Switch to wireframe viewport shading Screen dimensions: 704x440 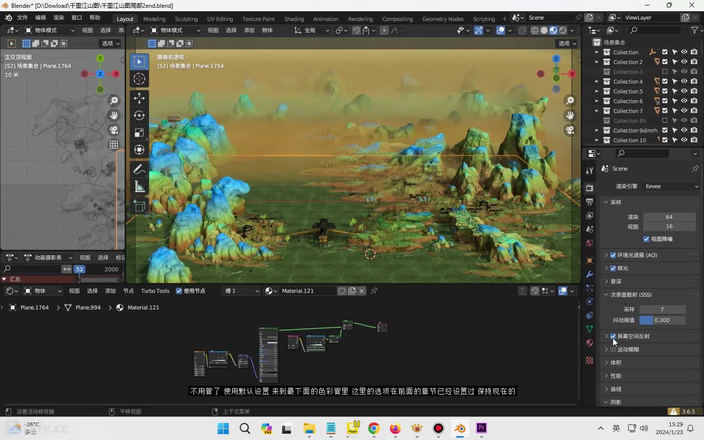pos(535,30)
